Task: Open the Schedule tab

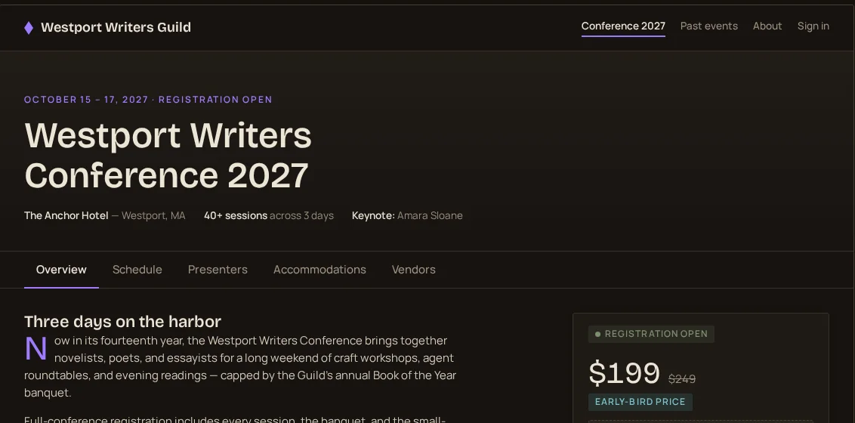Action: [x=137, y=270]
